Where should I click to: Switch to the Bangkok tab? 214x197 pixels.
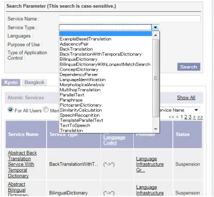[34, 83]
